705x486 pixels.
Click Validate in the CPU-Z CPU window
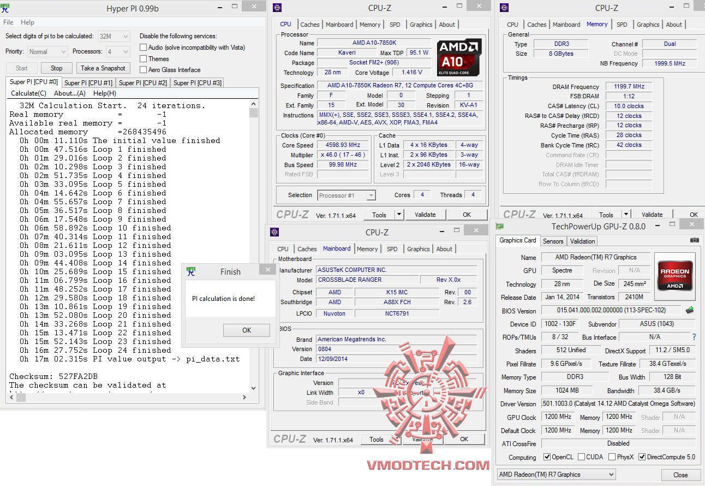(x=425, y=215)
